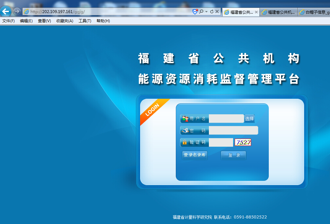Click the padlock icon beside 验证码
Image resolution: width=330 pixels, height=224 pixels.
point(185,142)
